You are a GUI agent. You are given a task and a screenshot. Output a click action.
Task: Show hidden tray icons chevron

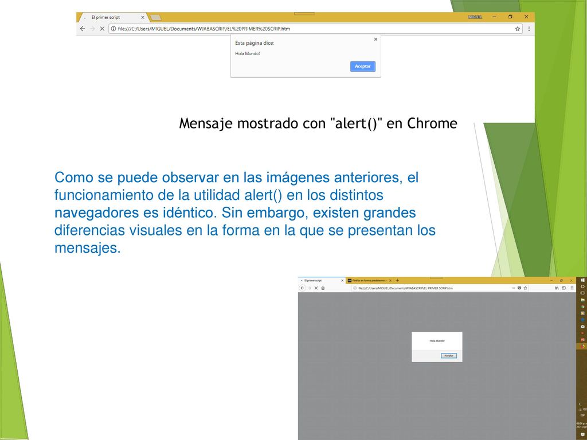[x=580, y=404]
